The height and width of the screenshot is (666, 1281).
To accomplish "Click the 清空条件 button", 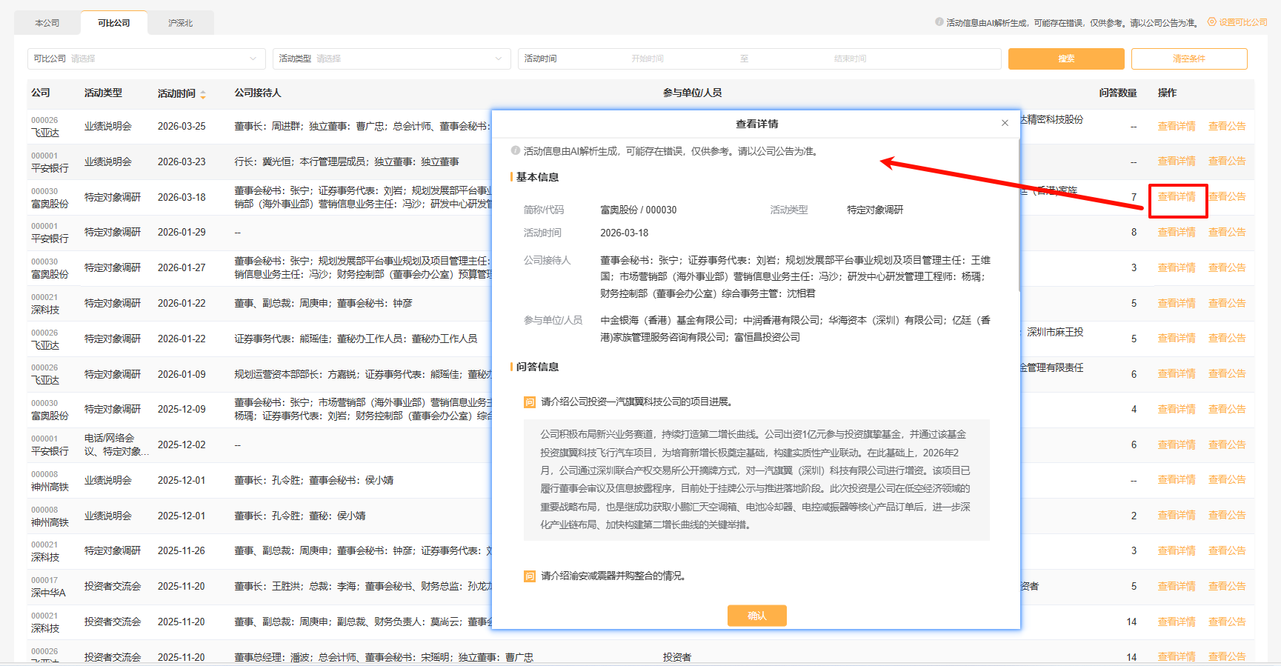I will [1188, 59].
